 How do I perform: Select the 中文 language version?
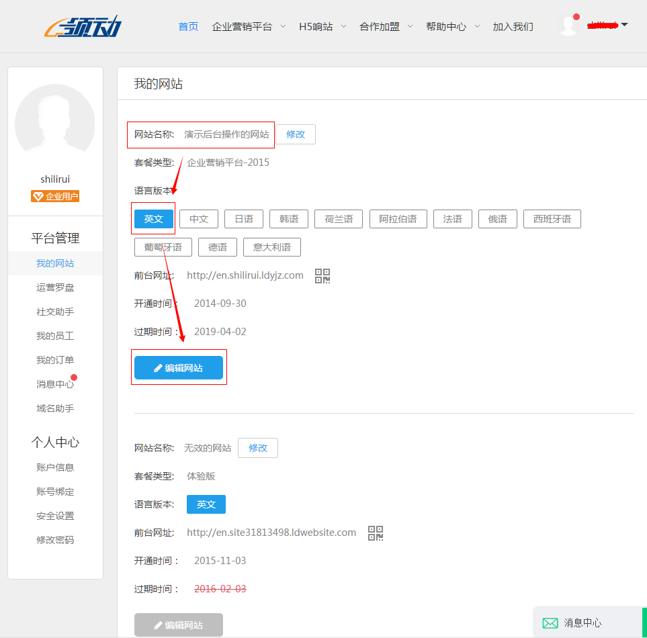(198, 218)
